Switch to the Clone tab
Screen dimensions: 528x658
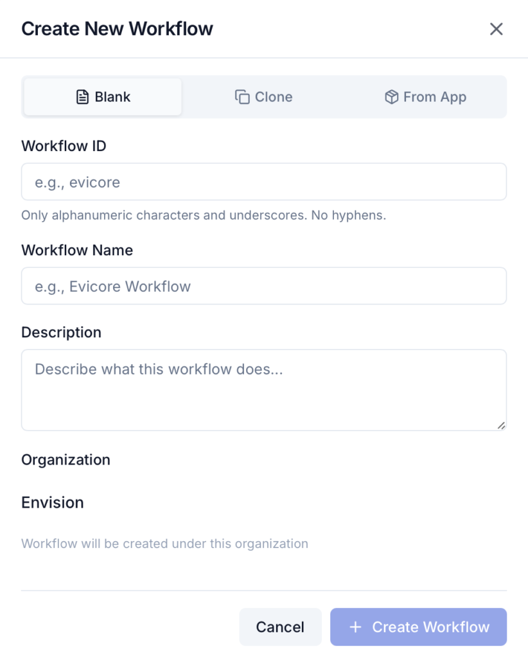pyautogui.click(x=263, y=97)
